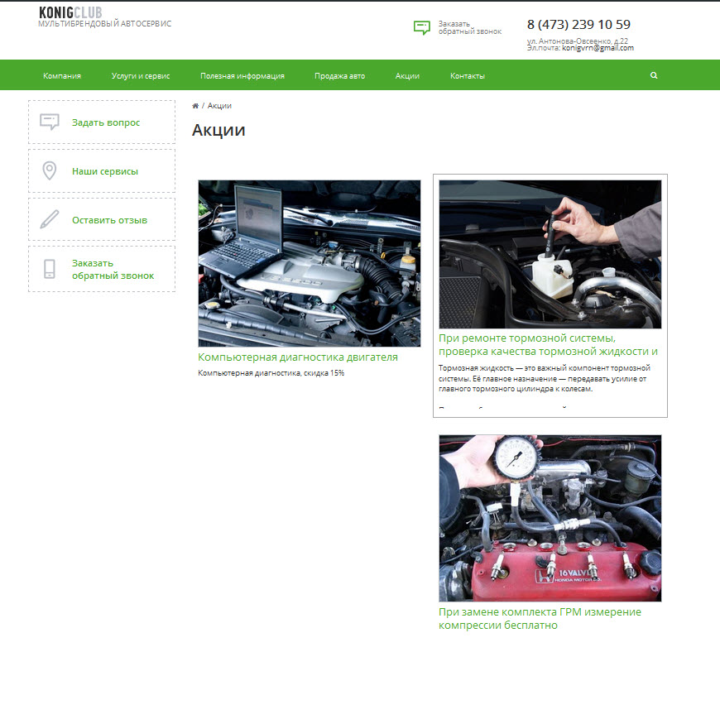Click the search magnifier icon in green navbar
The image size is (720, 719).
[x=654, y=75]
